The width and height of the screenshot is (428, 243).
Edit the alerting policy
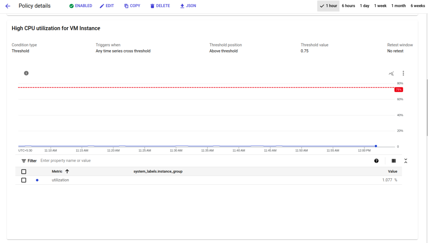point(107,6)
